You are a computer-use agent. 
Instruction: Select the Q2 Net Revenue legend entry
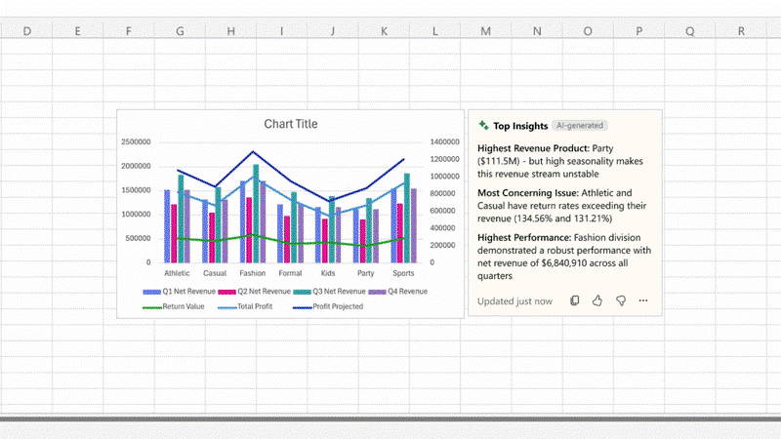pyautogui.click(x=256, y=292)
